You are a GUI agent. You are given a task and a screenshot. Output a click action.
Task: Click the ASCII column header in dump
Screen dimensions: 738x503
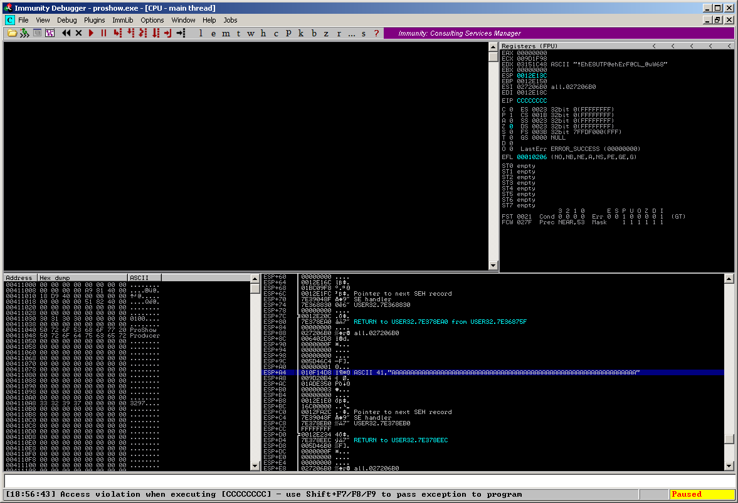point(144,278)
